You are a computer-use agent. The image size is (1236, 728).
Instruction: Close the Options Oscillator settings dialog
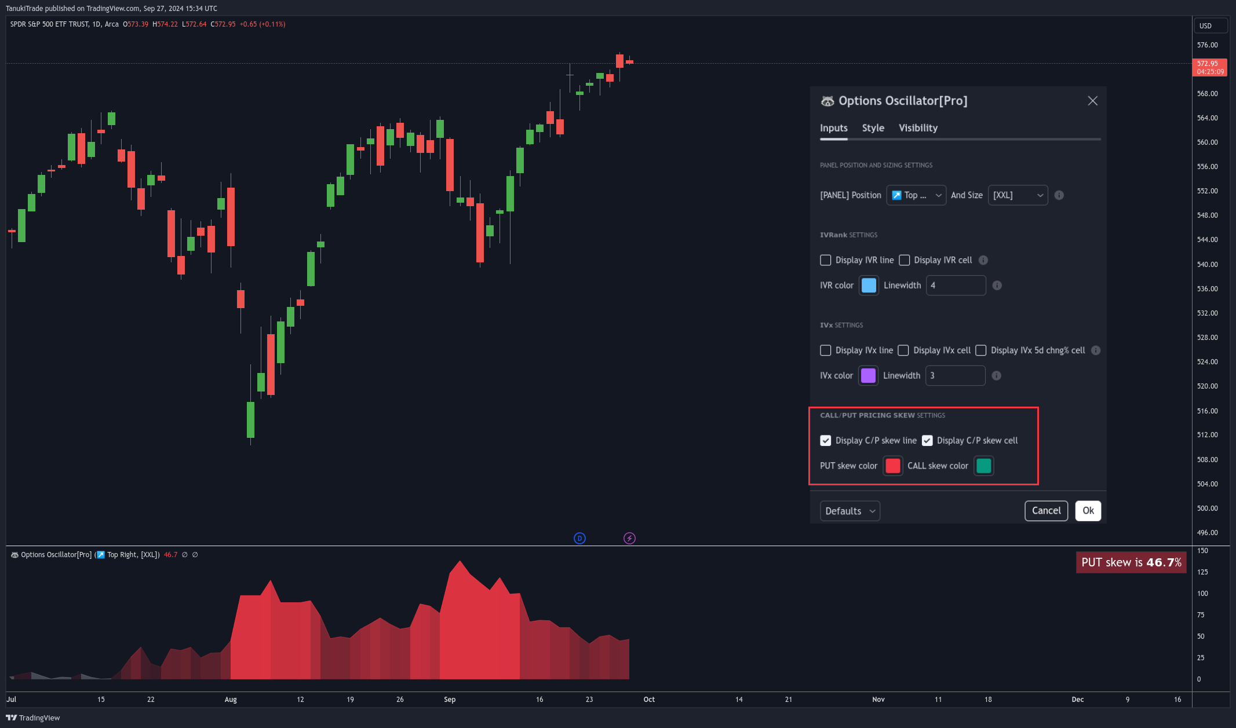(x=1092, y=101)
